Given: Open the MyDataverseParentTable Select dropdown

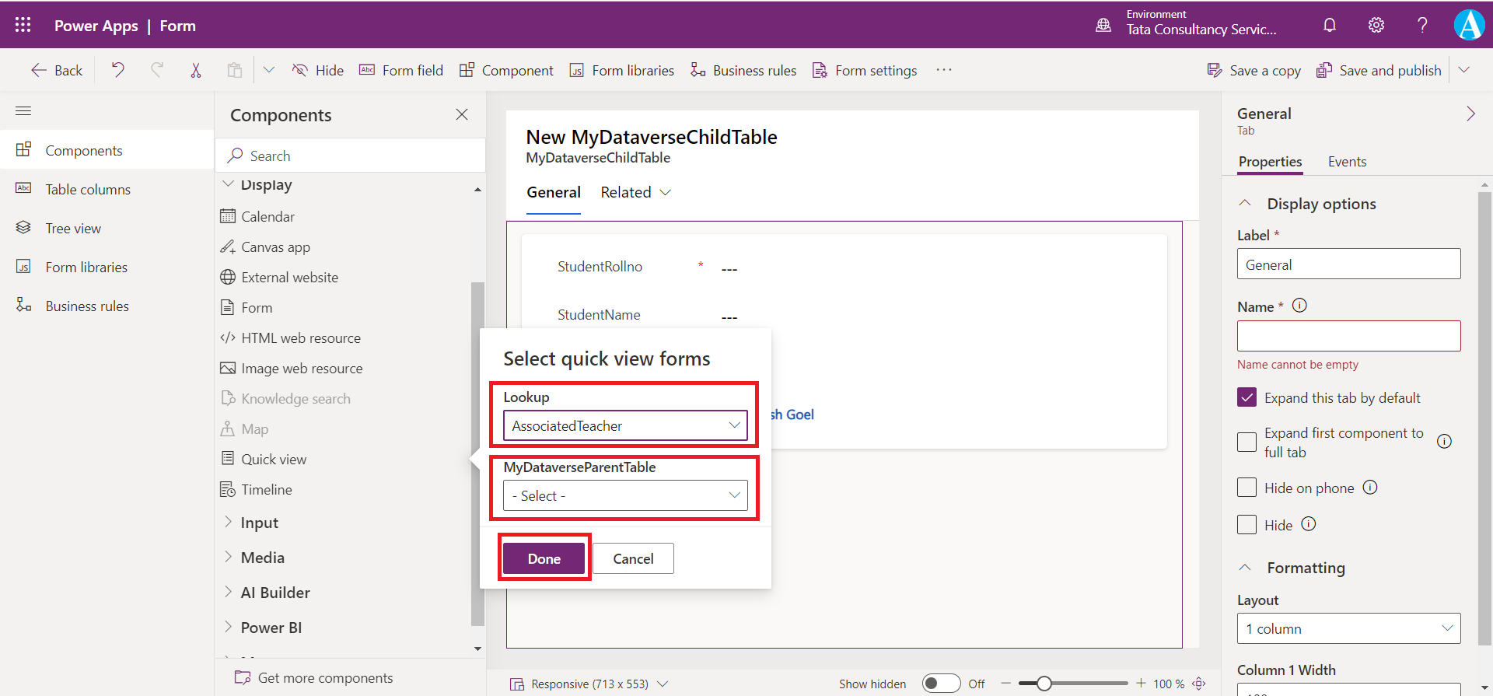Looking at the screenshot, I should coord(625,495).
